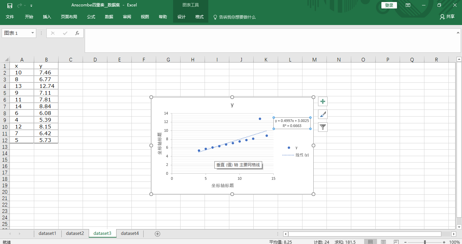Viewport: 462px width, 244px height.
Task: Click the 100% zoom level
Action: 454,242
